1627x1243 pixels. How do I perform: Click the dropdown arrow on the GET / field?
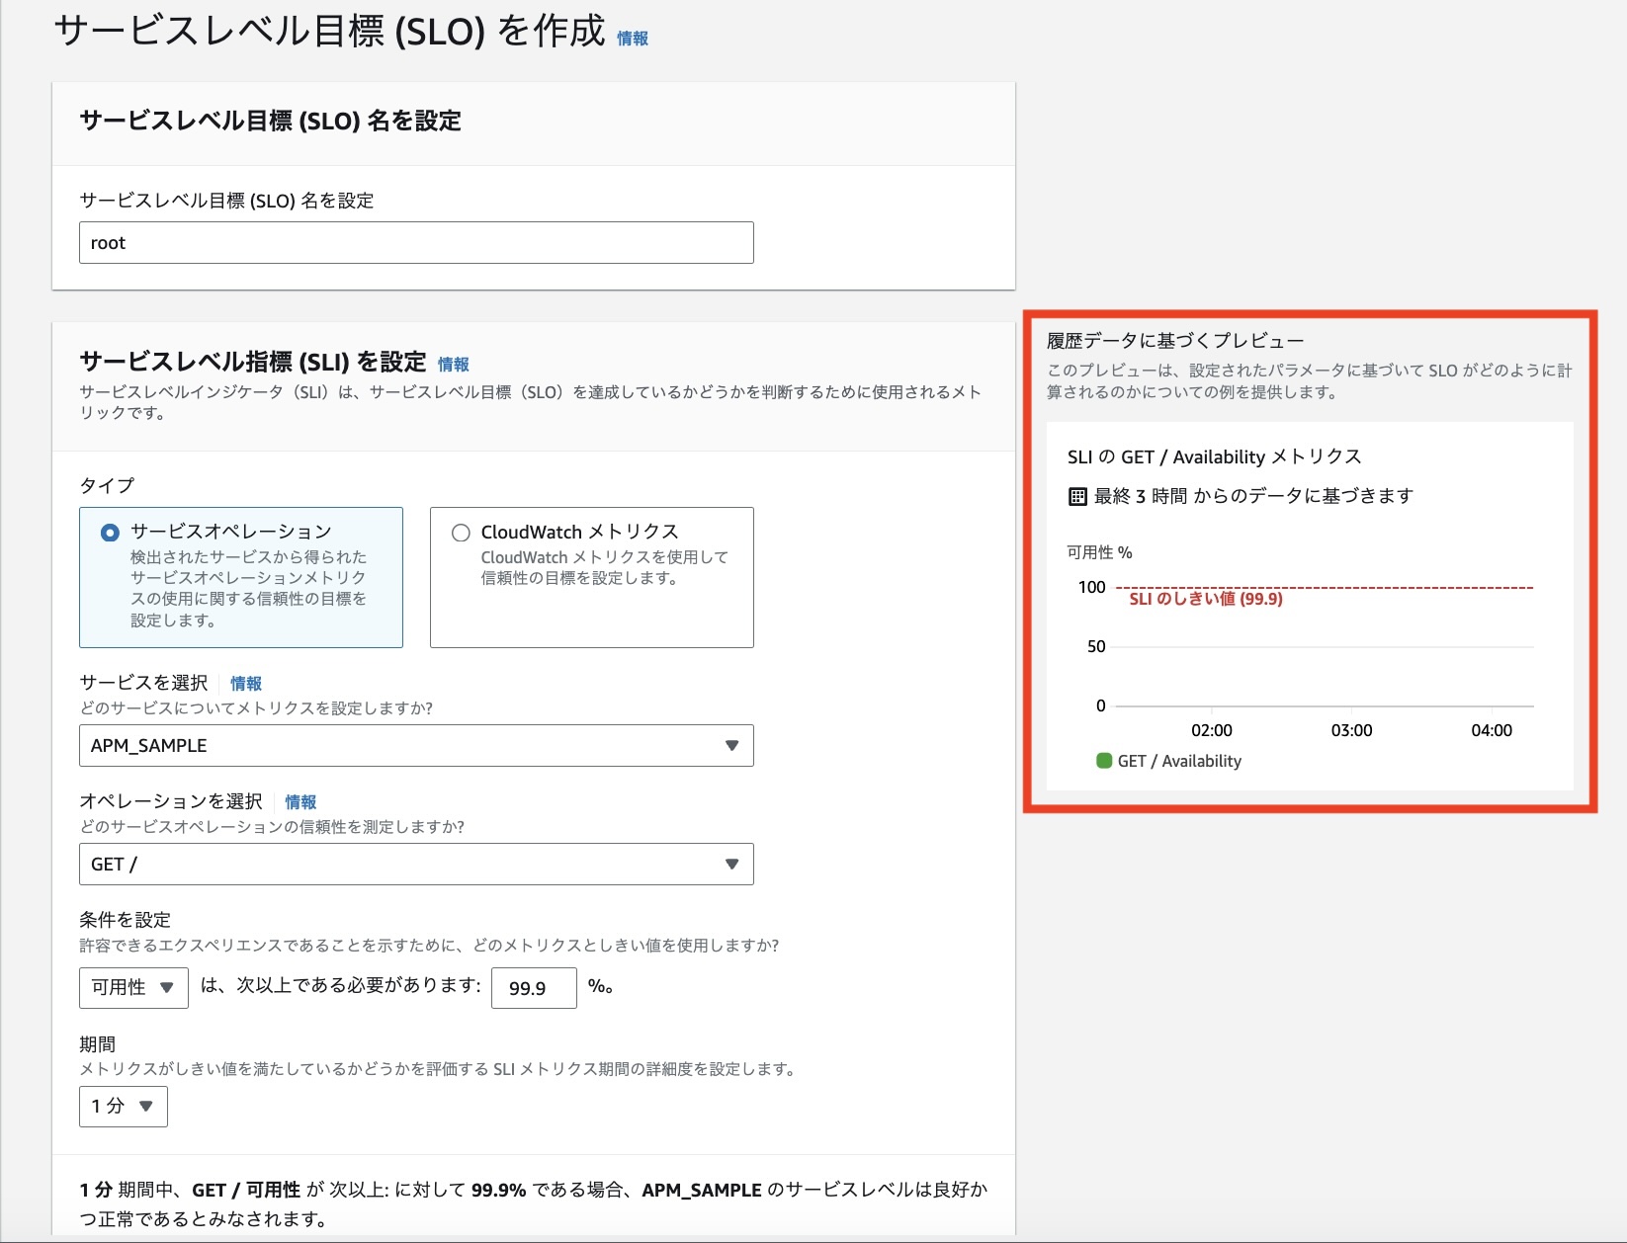pyautogui.click(x=732, y=865)
